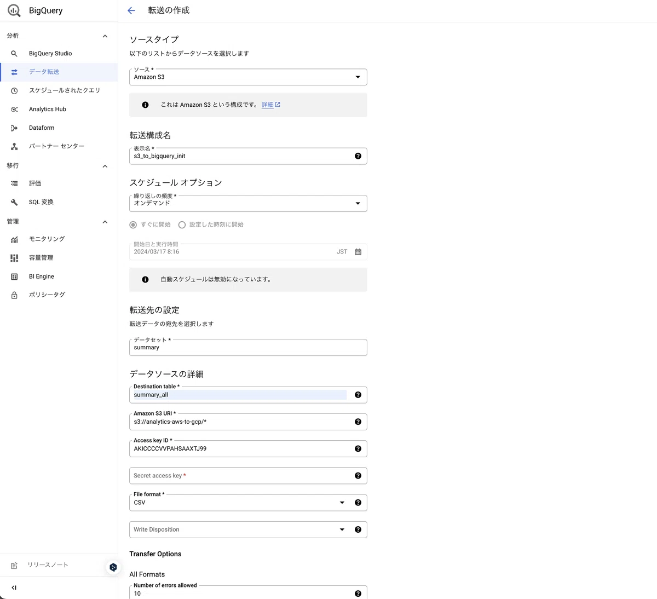The height and width of the screenshot is (599, 657).
Task: Select the 設定した時刻に開始 radio button
Action: click(x=182, y=224)
